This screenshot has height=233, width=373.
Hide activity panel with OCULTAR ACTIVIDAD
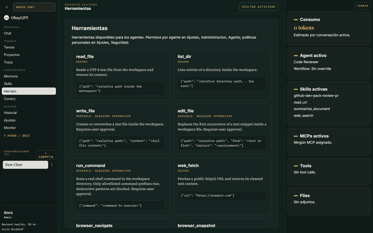pyautogui.click(x=259, y=7)
